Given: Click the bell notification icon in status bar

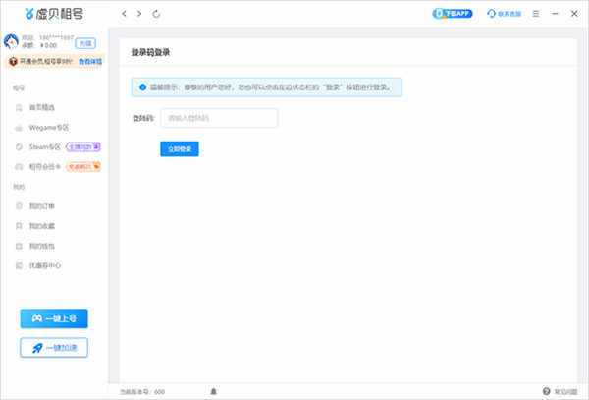Looking at the screenshot, I should pos(213,391).
